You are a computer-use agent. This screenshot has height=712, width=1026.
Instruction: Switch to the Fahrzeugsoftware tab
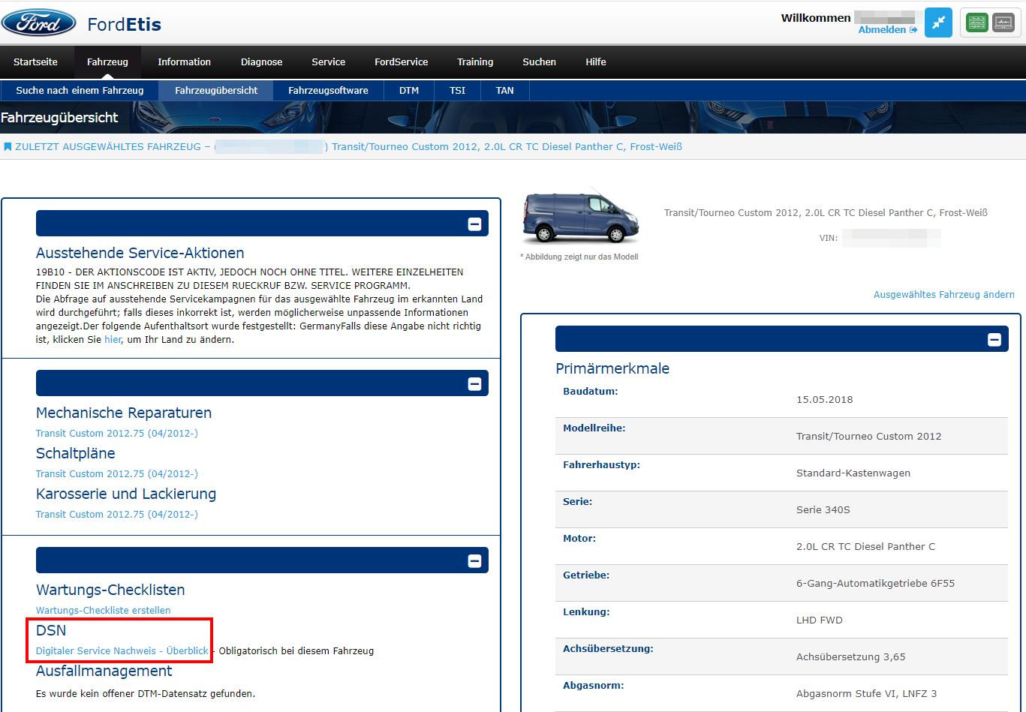(328, 91)
